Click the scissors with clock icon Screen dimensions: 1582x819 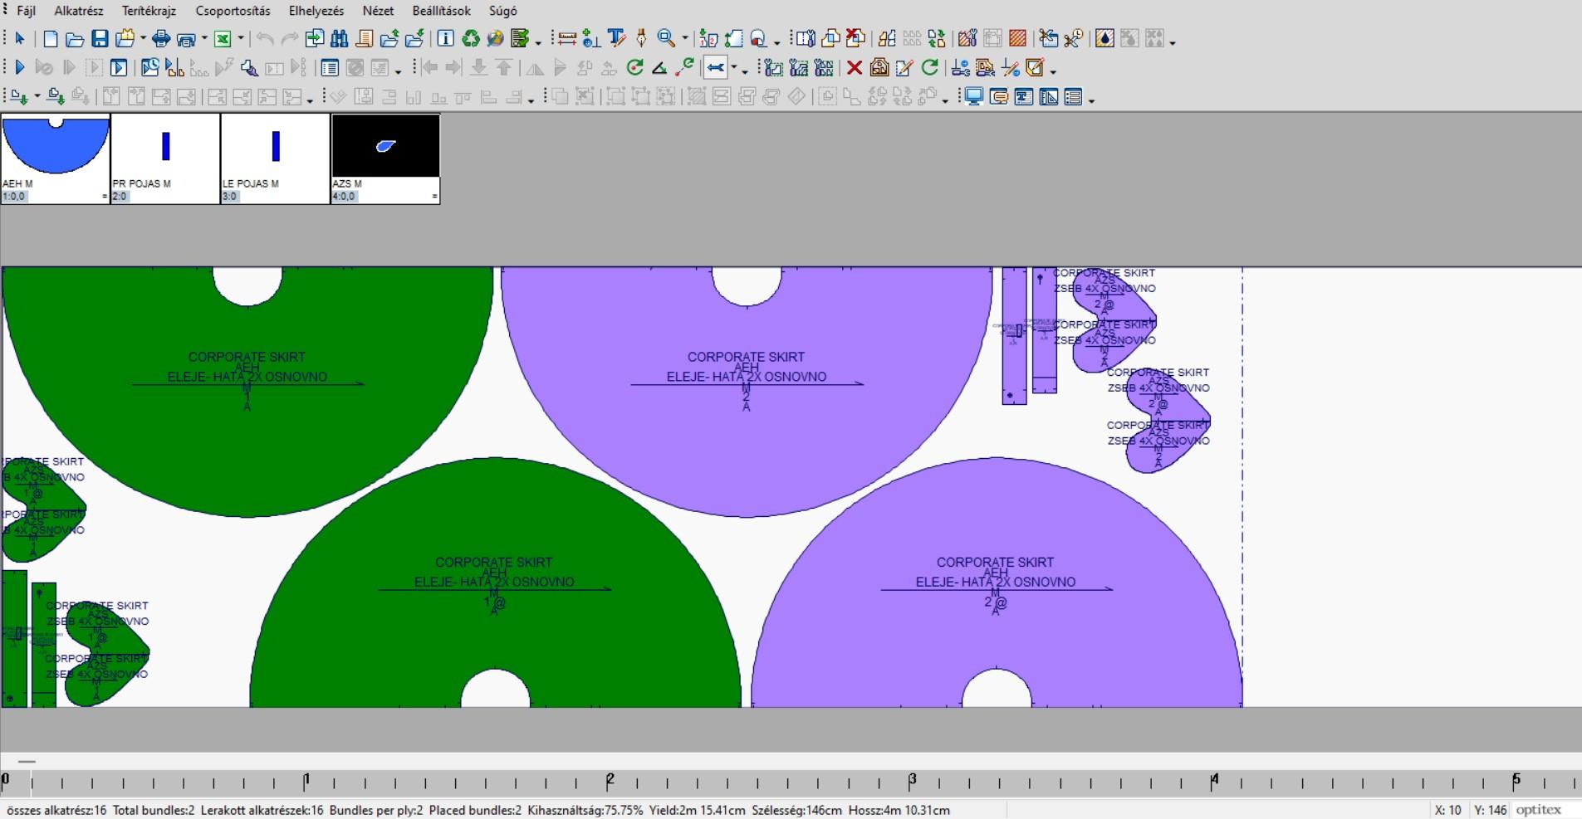coord(1073,38)
